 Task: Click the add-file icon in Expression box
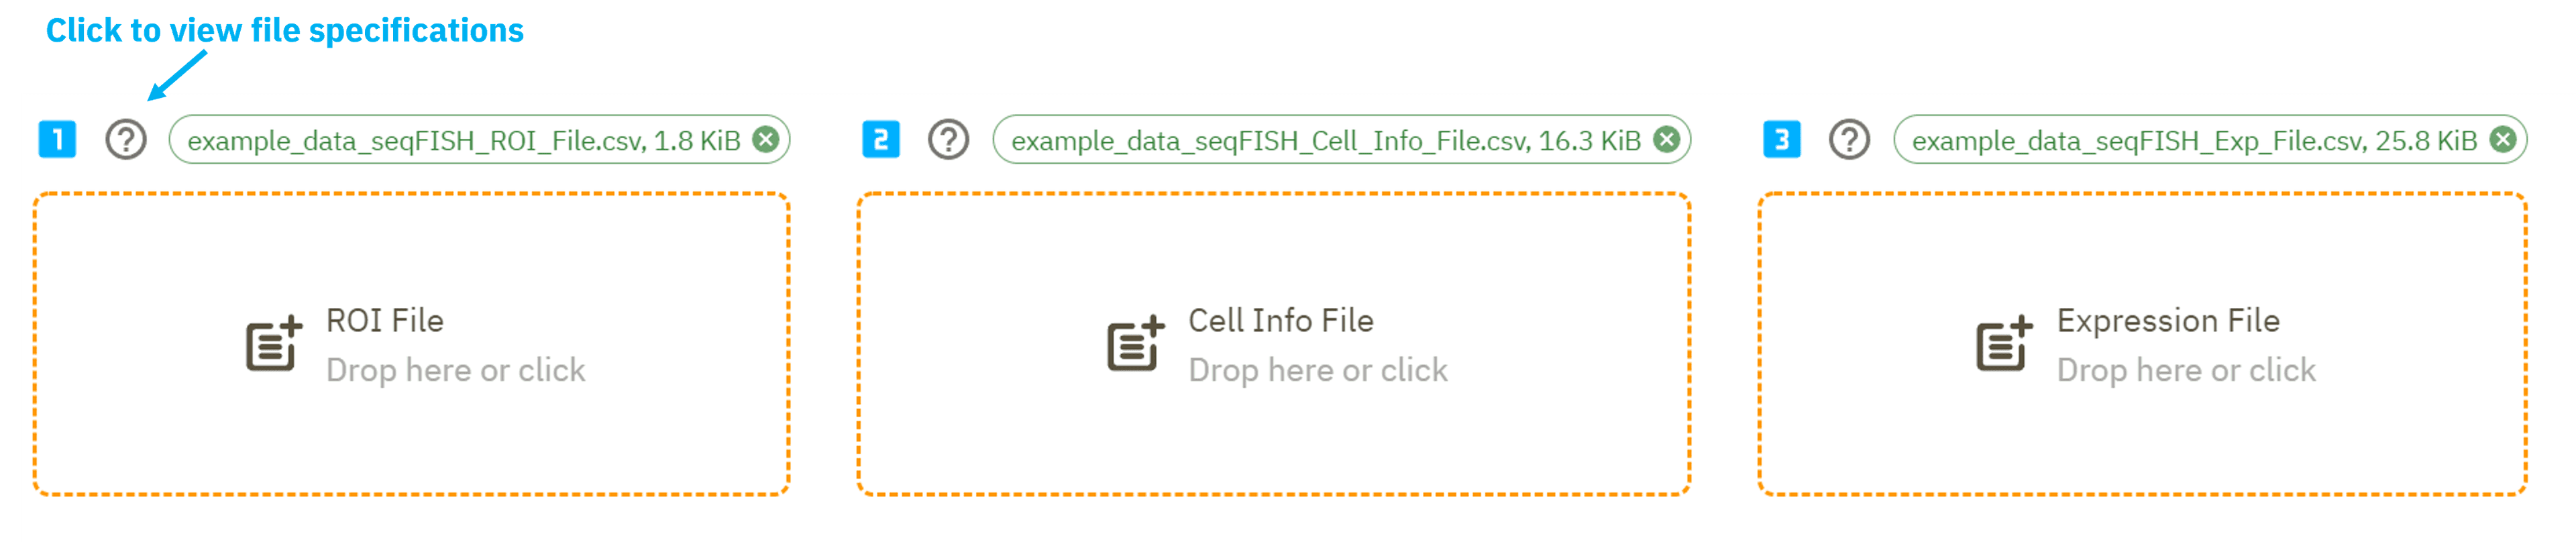[2004, 344]
